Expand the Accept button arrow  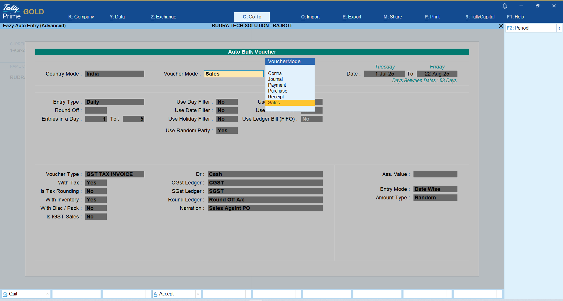pyautogui.click(x=198, y=294)
